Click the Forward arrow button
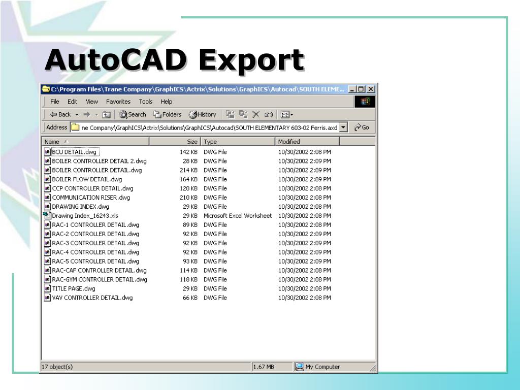 [x=87, y=115]
